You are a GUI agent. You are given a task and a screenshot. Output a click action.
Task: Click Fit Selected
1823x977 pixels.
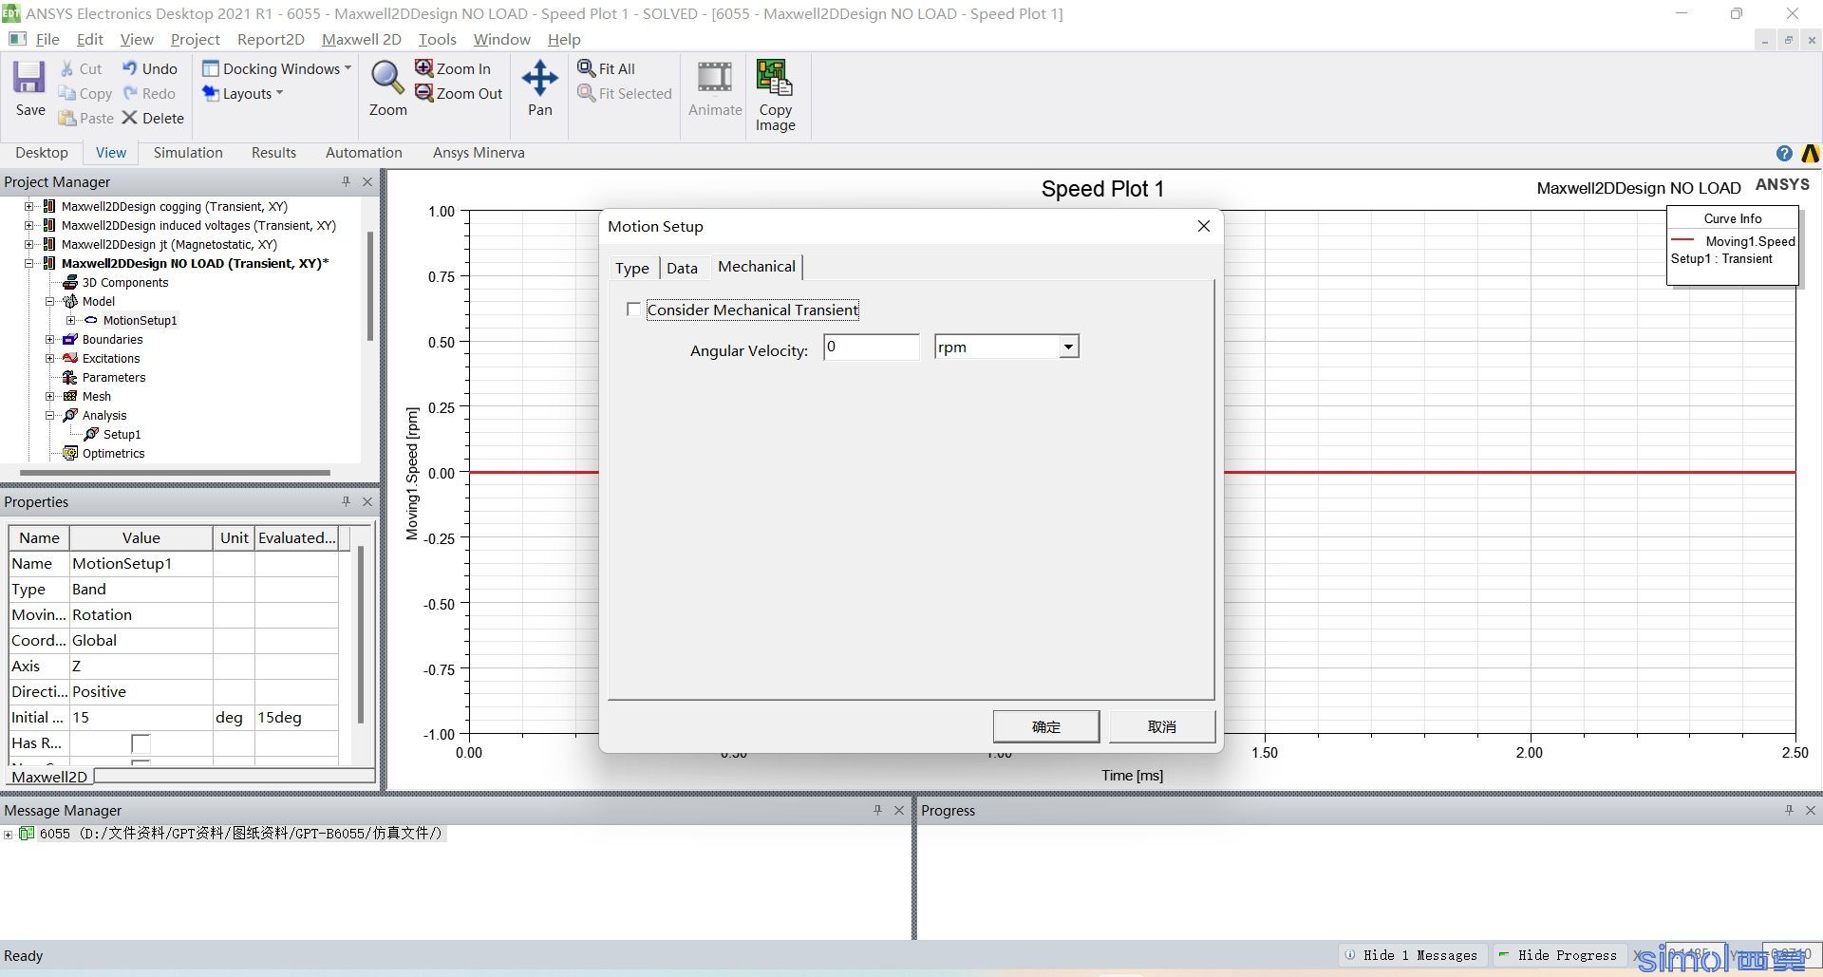(625, 93)
